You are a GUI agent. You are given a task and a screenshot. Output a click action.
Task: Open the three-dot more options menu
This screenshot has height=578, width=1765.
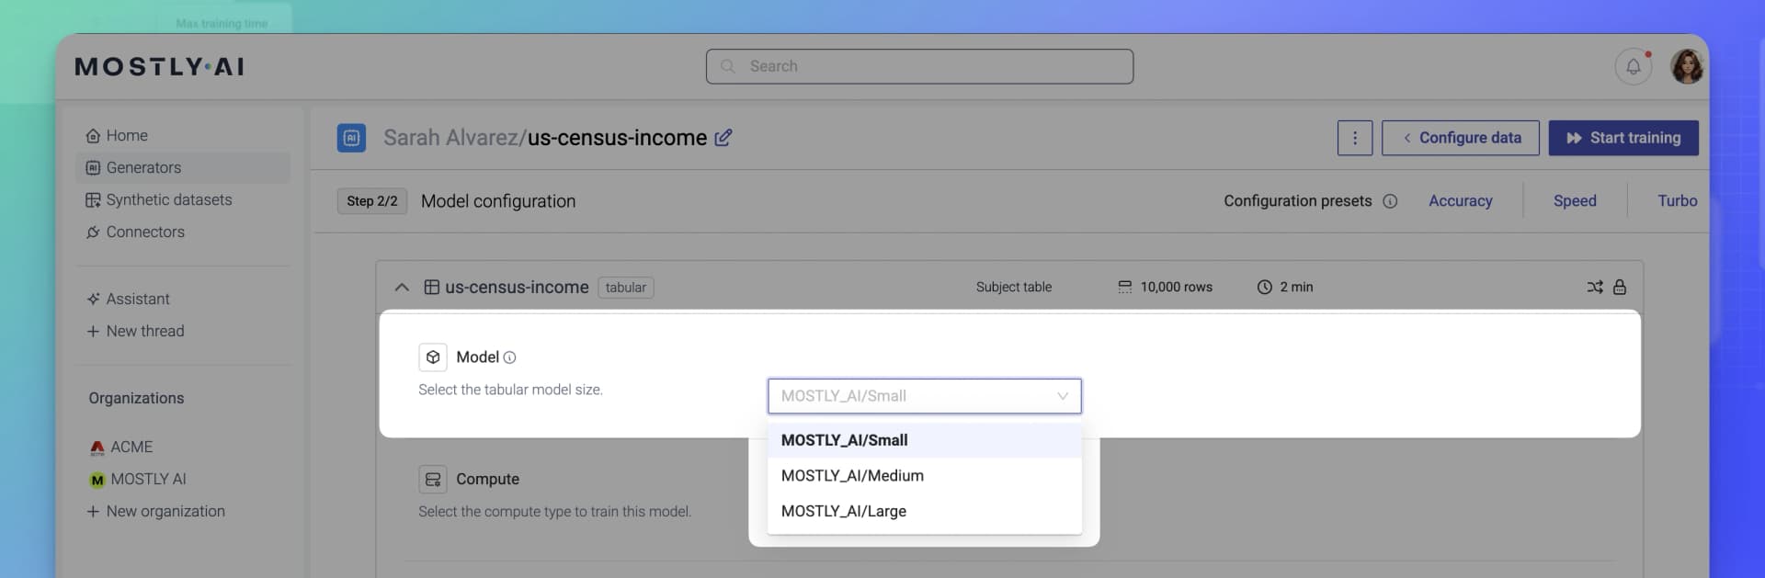pyautogui.click(x=1354, y=138)
